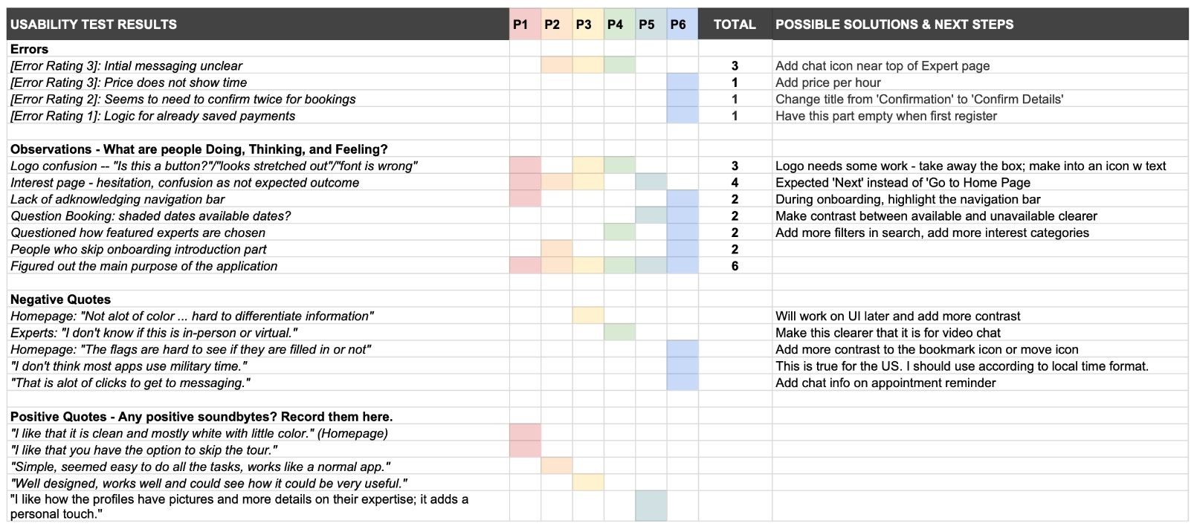Click the 'Price does not show time' row label

click(128, 82)
